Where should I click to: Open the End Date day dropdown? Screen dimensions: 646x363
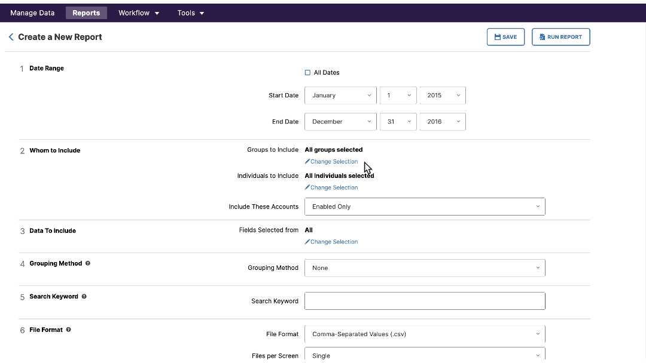click(398, 122)
